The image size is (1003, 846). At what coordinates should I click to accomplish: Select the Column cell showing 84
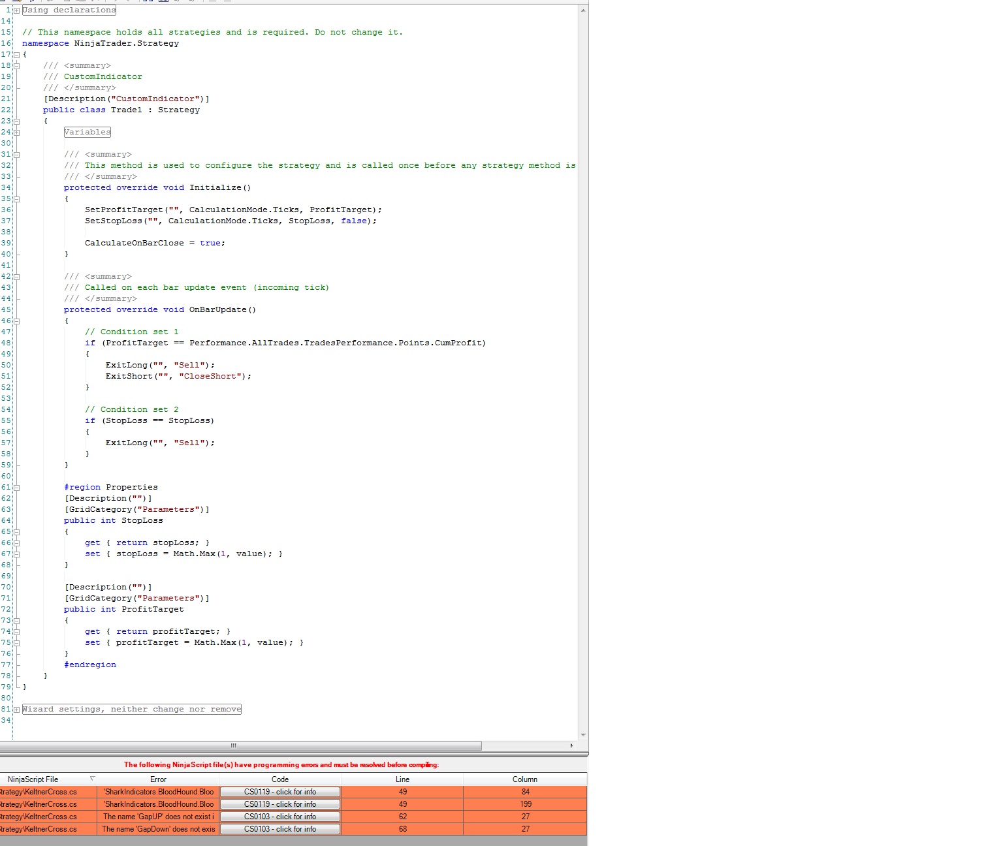point(526,792)
